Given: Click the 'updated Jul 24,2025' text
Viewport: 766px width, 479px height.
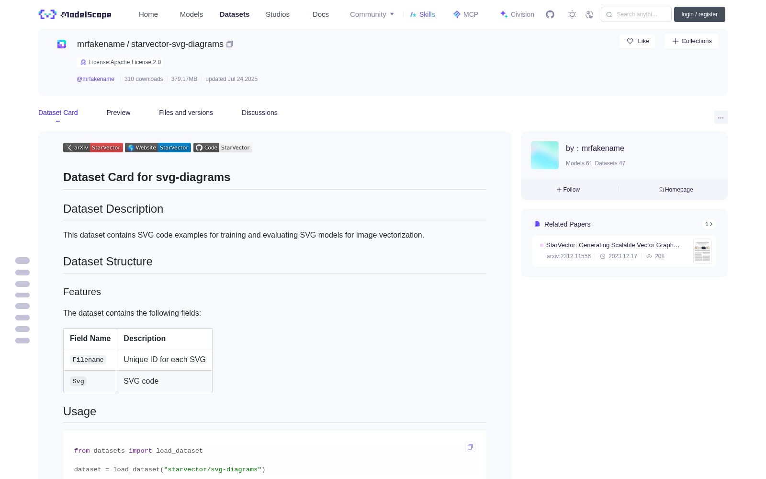Looking at the screenshot, I should (x=231, y=79).
